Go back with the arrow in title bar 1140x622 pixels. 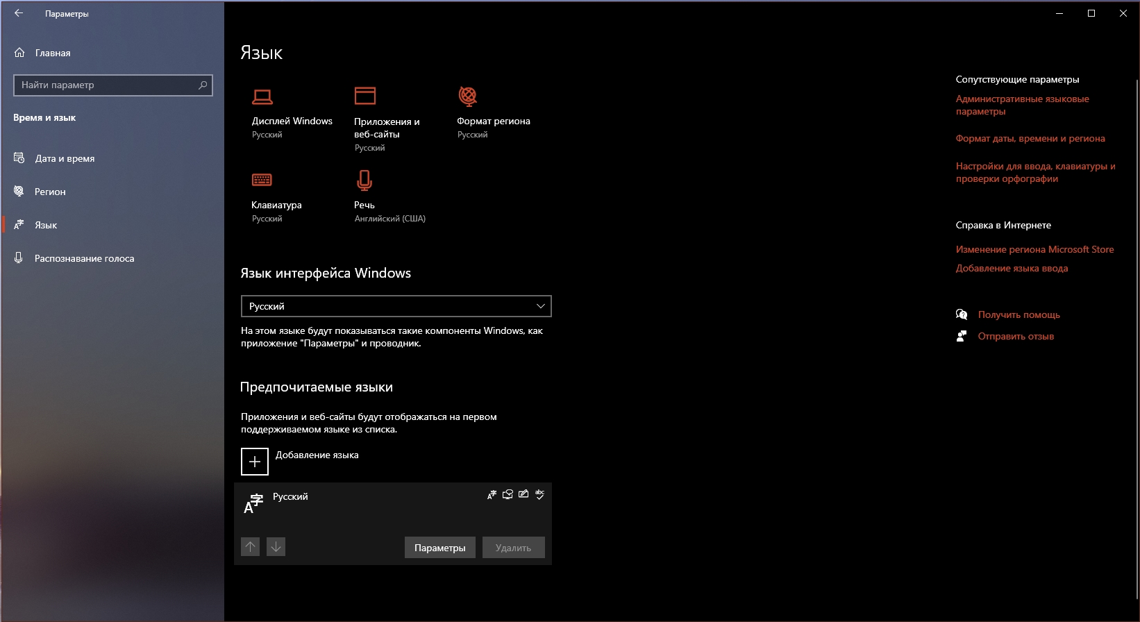pos(19,13)
